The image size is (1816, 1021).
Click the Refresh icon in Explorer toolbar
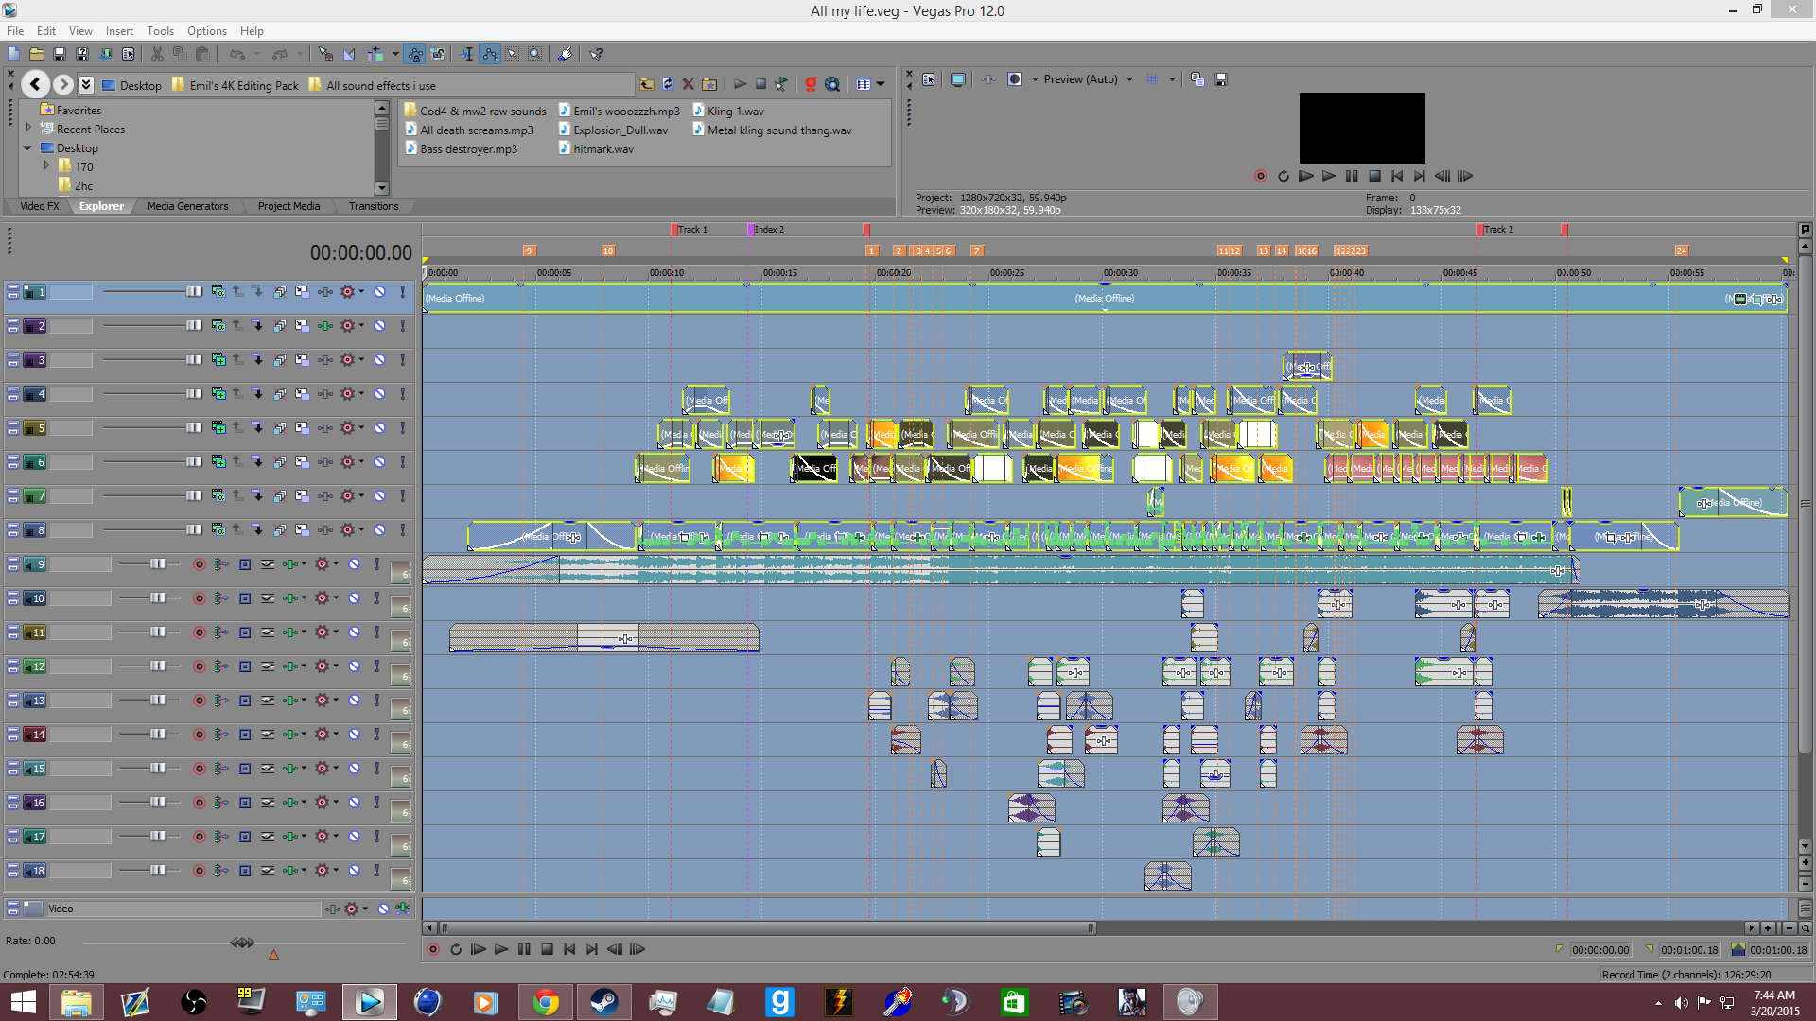pyautogui.click(x=668, y=84)
